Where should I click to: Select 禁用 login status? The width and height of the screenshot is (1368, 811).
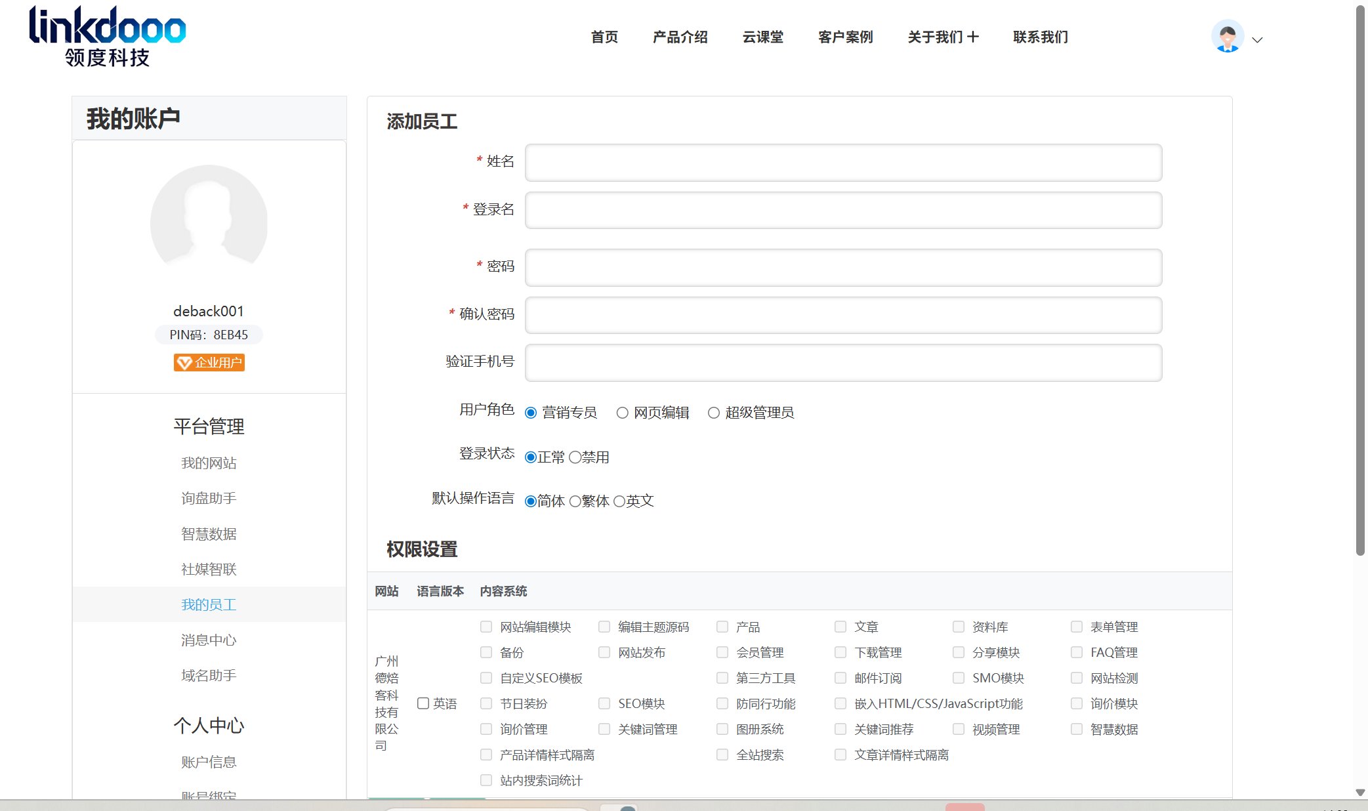coord(575,457)
